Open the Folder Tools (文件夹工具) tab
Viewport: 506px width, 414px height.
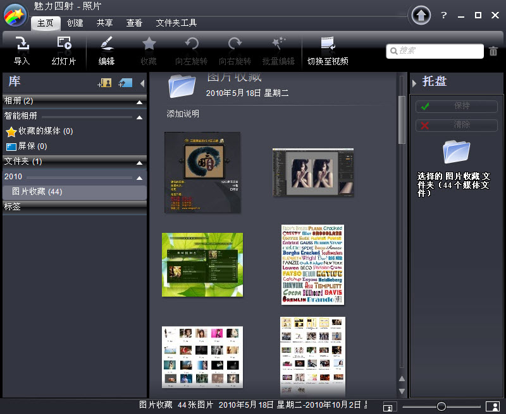click(x=176, y=23)
